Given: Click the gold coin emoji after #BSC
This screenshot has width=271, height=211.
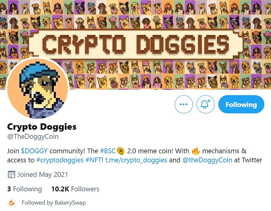Looking at the screenshot, I should (x=121, y=151).
